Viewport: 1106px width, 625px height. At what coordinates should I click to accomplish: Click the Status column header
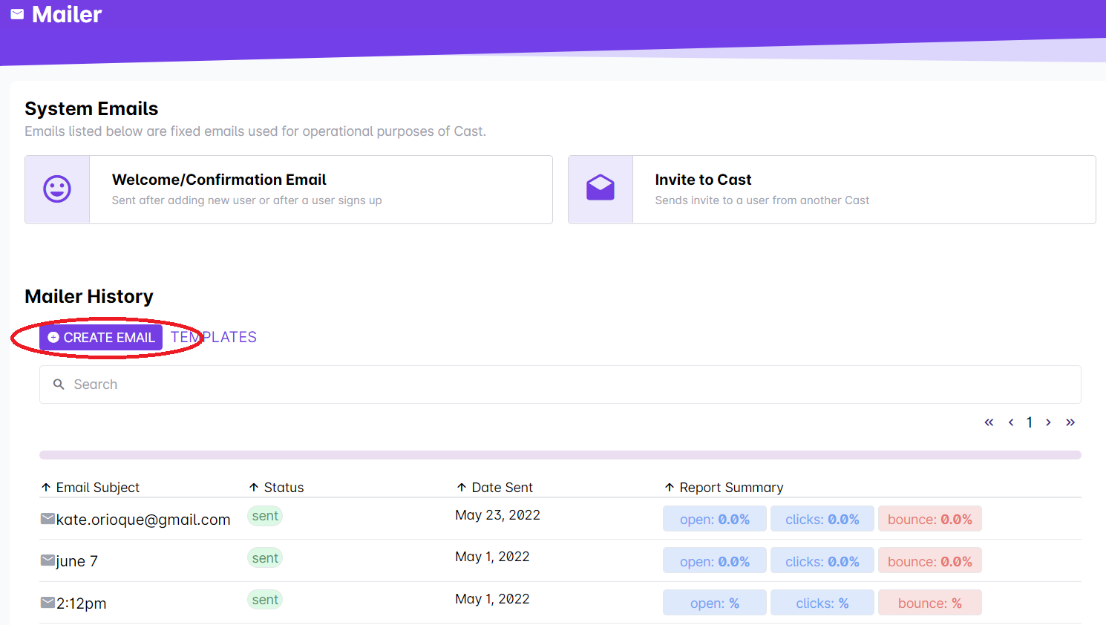(x=284, y=488)
